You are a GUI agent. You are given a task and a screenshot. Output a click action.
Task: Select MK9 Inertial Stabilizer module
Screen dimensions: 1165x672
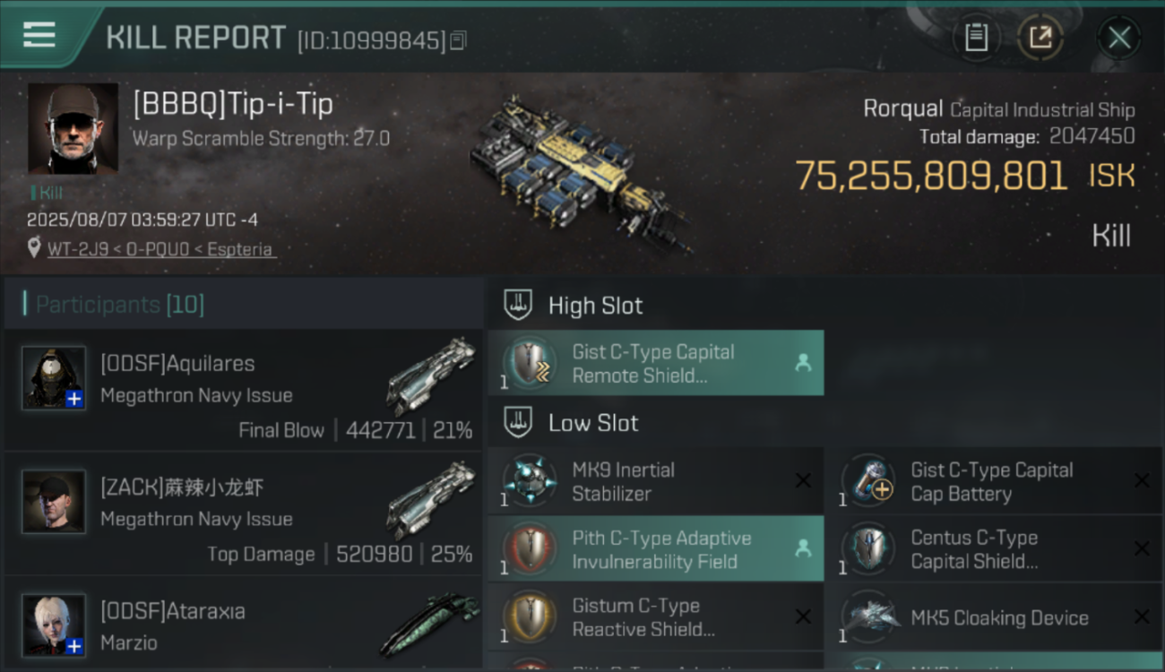click(x=656, y=481)
